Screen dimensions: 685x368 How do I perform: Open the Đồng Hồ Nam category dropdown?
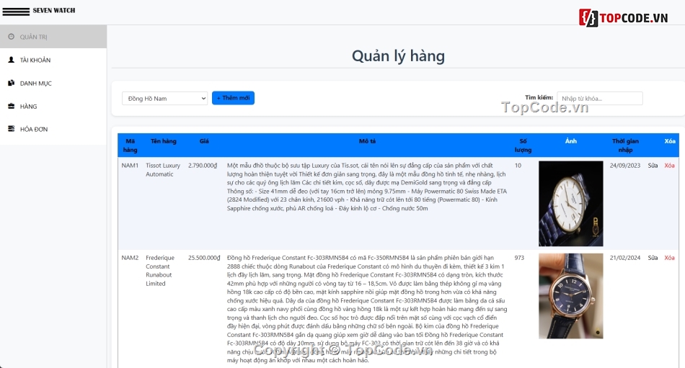164,98
